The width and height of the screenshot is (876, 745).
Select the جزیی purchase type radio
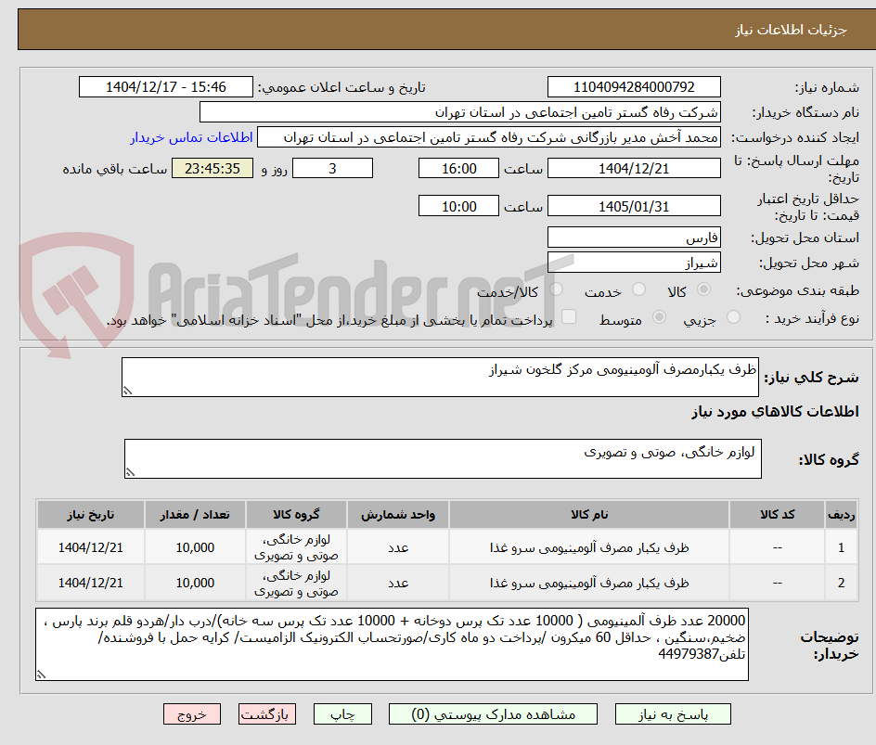733,317
